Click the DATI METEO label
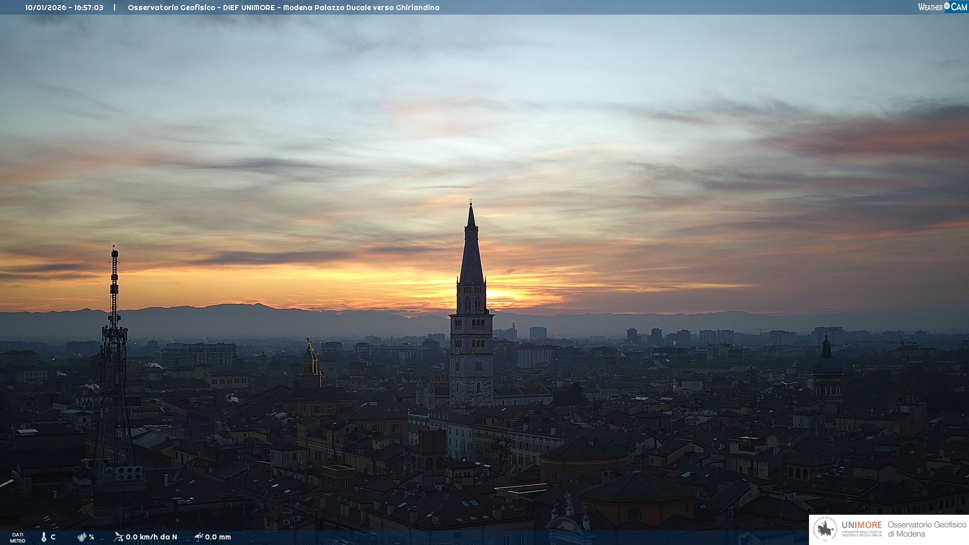 [18, 537]
